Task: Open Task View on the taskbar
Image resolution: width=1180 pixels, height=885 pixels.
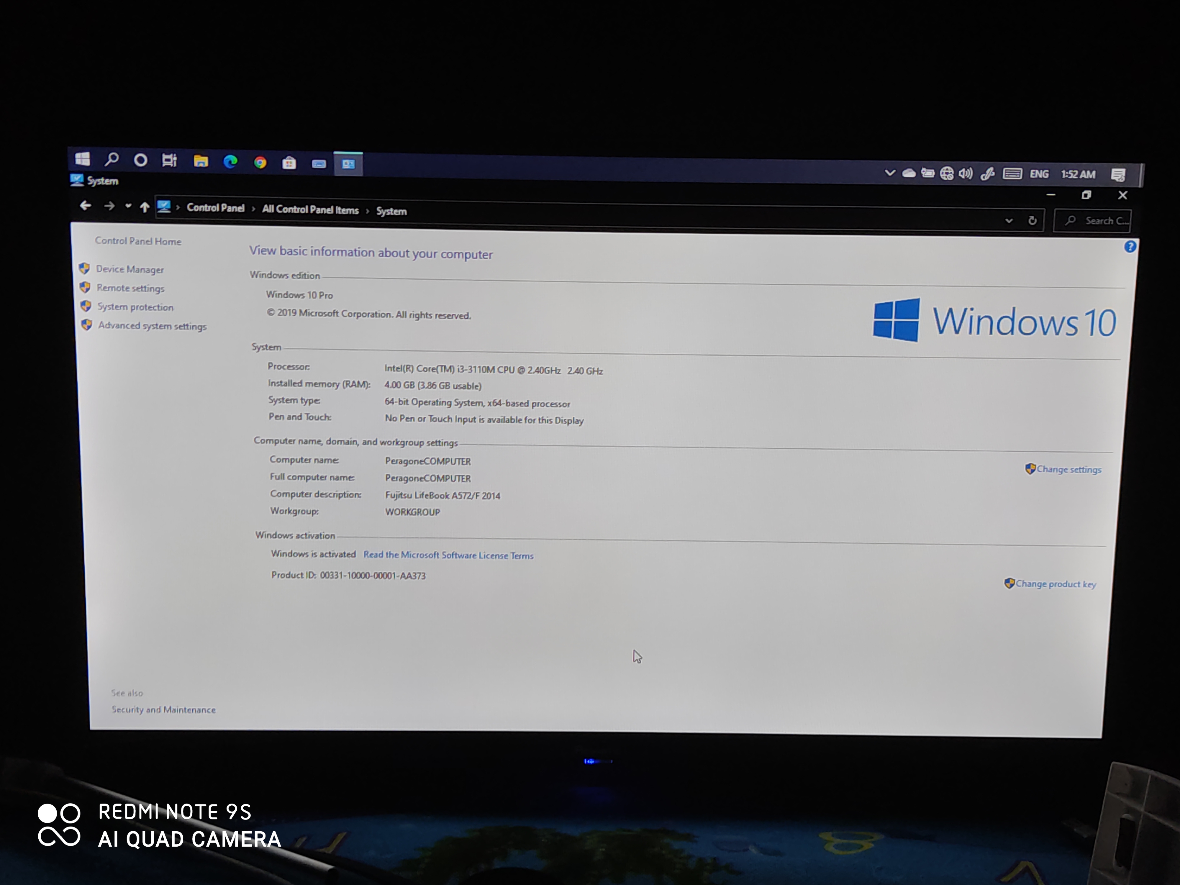Action: [x=170, y=160]
